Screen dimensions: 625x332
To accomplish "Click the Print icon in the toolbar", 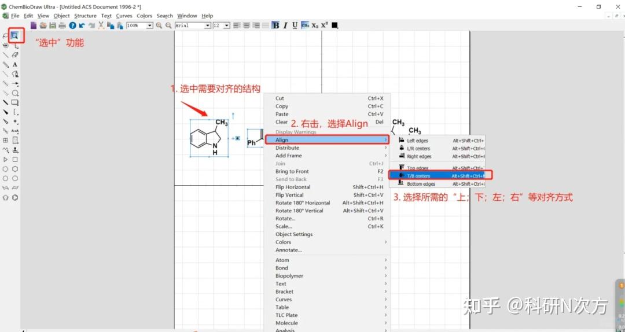I will (62, 25).
